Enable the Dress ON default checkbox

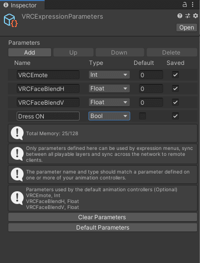click(143, 116)
